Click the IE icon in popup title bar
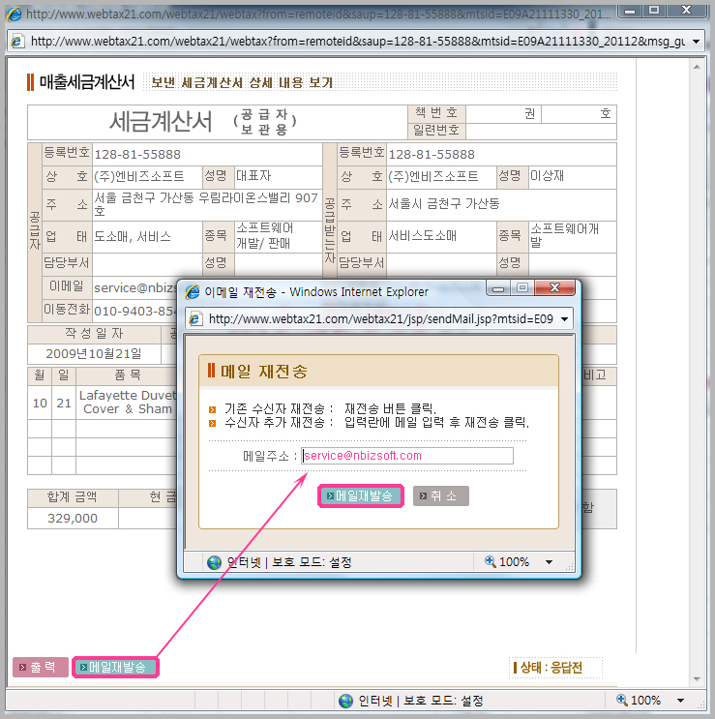Screen dimensions: 715x719 point(192,291)
